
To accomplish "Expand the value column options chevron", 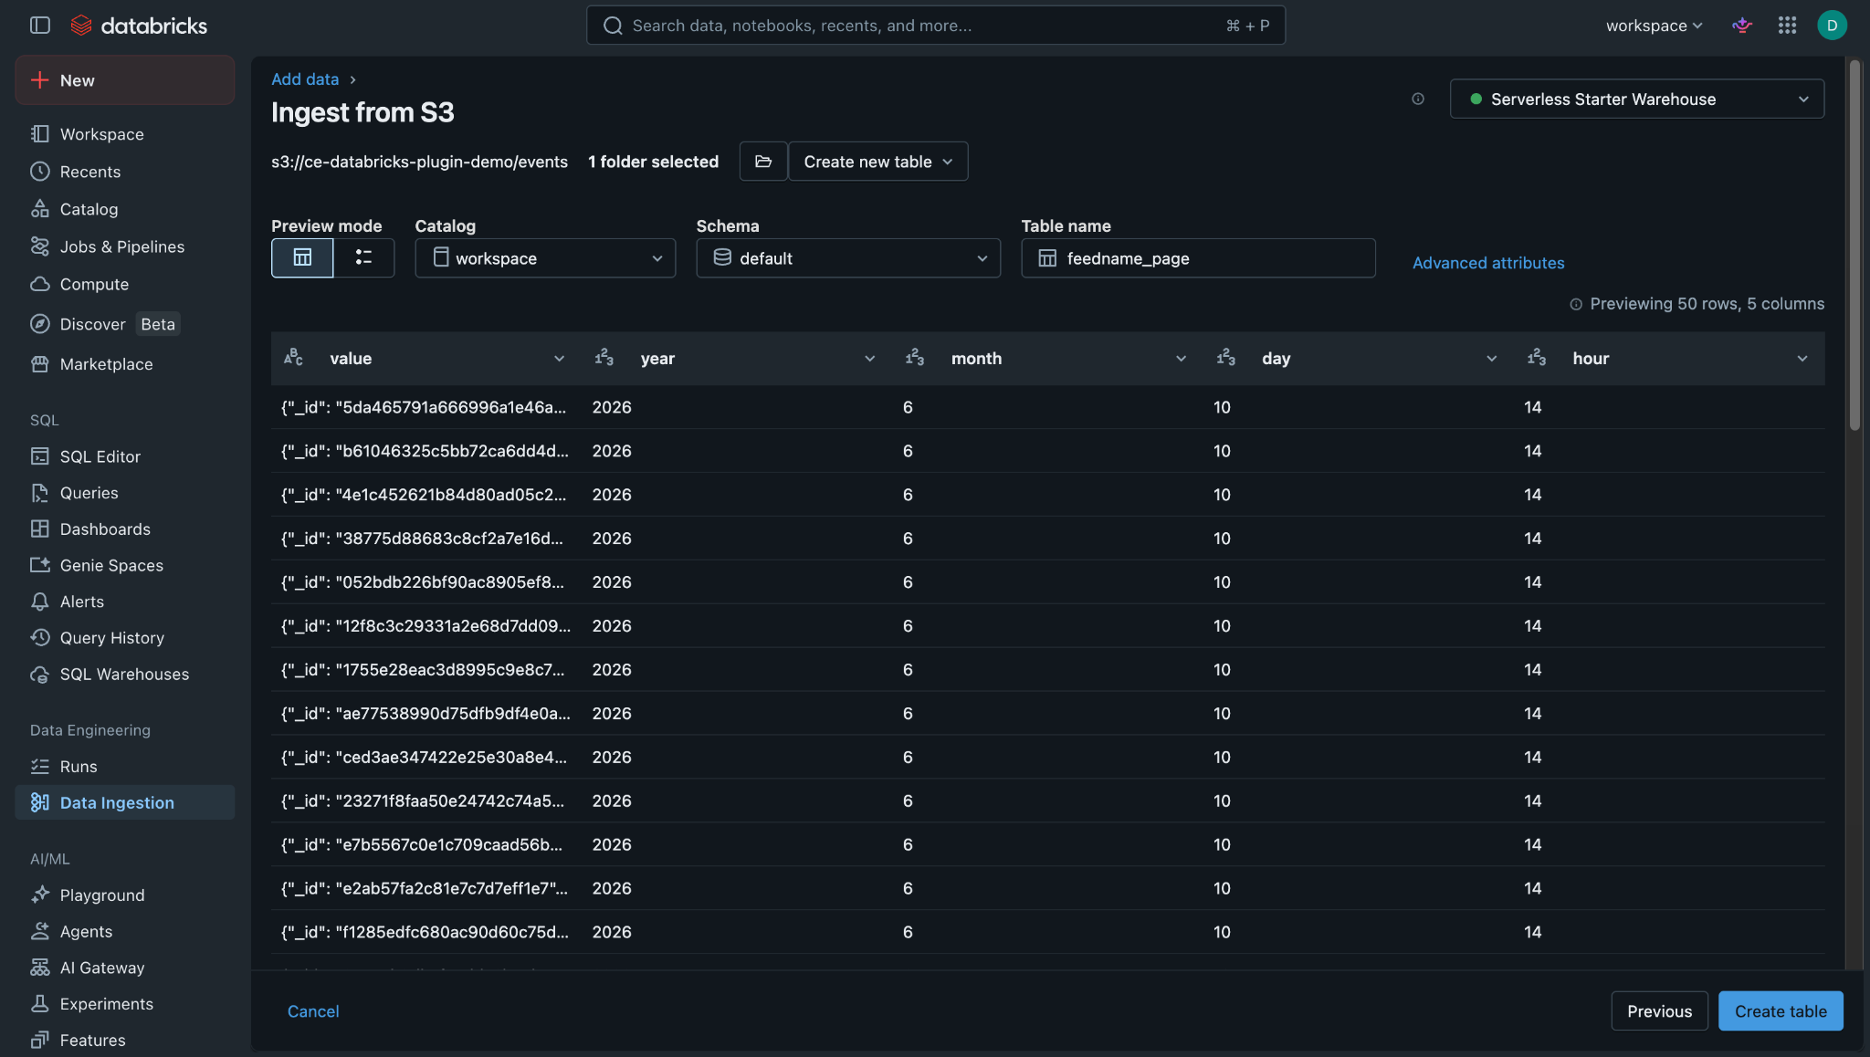I will pyautogui.click(x=559, y=359).
